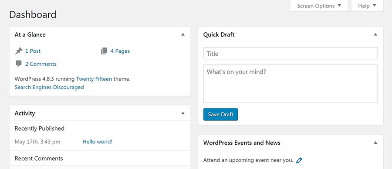Click the Search Engines Discouraged link

point(49,87)
